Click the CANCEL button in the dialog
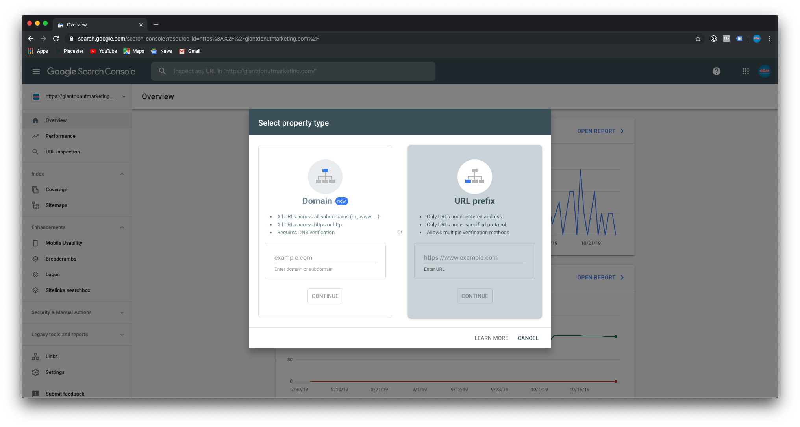The image size is (800, 427). pyautogui.click(x=528, y=338)
